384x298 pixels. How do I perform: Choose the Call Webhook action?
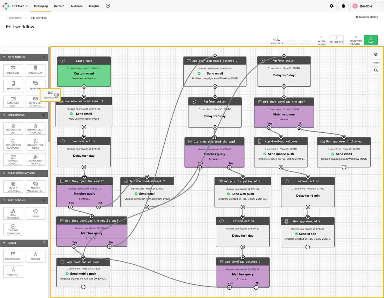(13, 214)
